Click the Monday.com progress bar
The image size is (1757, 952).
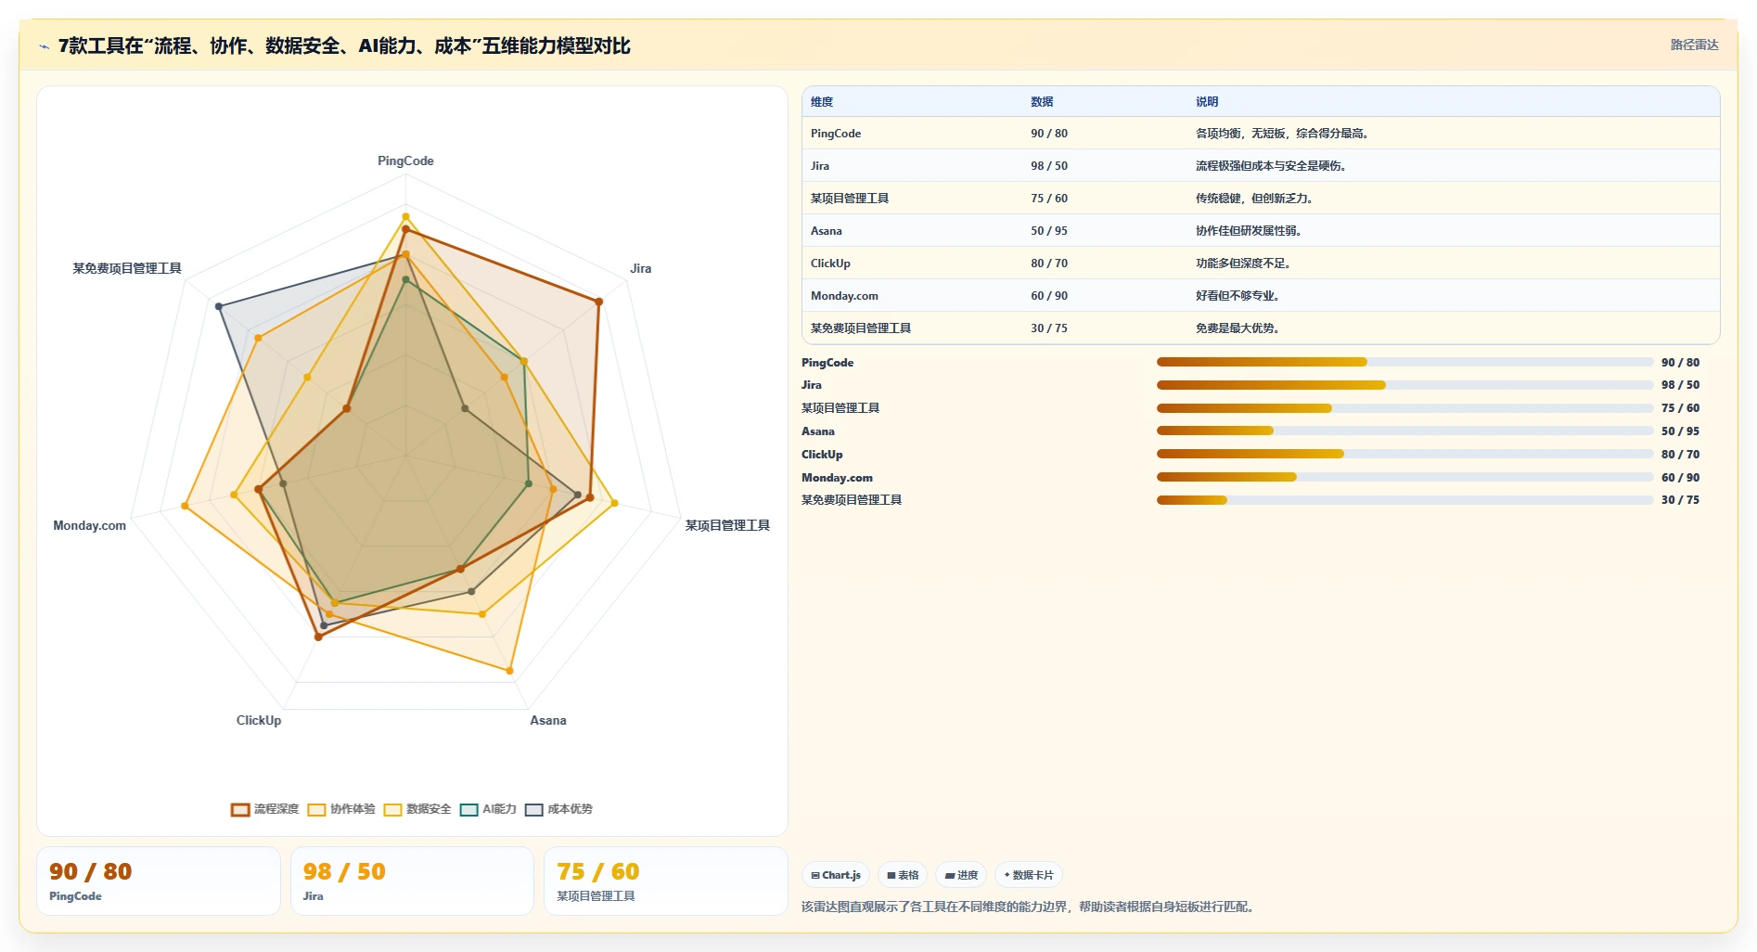point(1404,477)
